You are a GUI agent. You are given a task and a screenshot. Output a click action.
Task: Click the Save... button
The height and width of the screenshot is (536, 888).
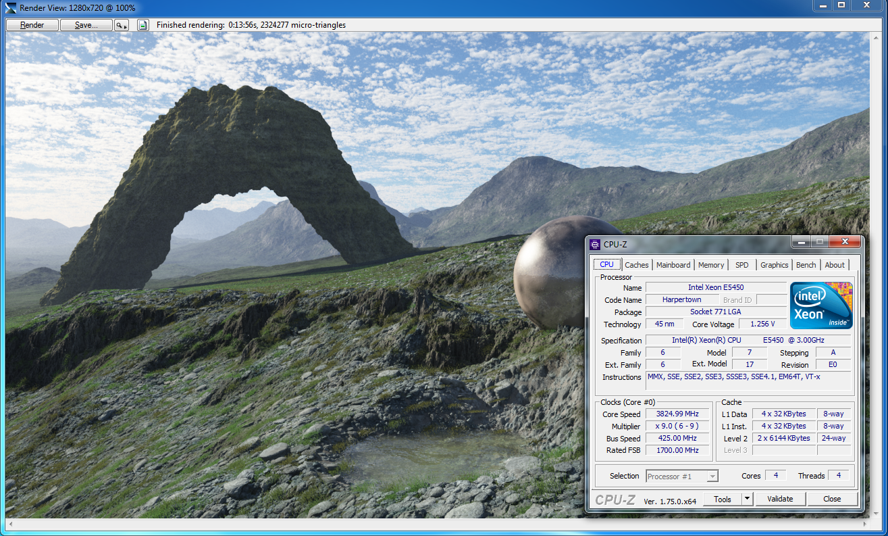click(x=86, y=25)
